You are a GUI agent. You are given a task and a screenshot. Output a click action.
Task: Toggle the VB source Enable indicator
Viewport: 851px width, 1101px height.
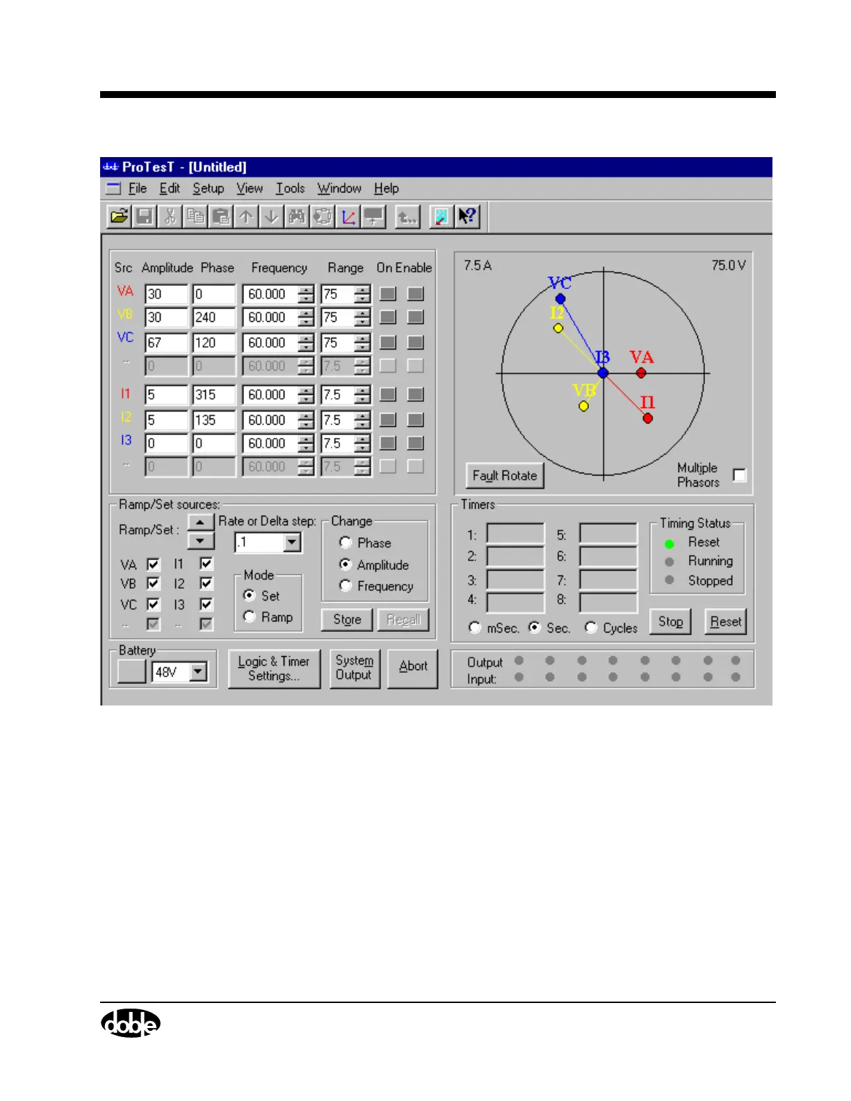pyautogui.click(x=415, y=317)
